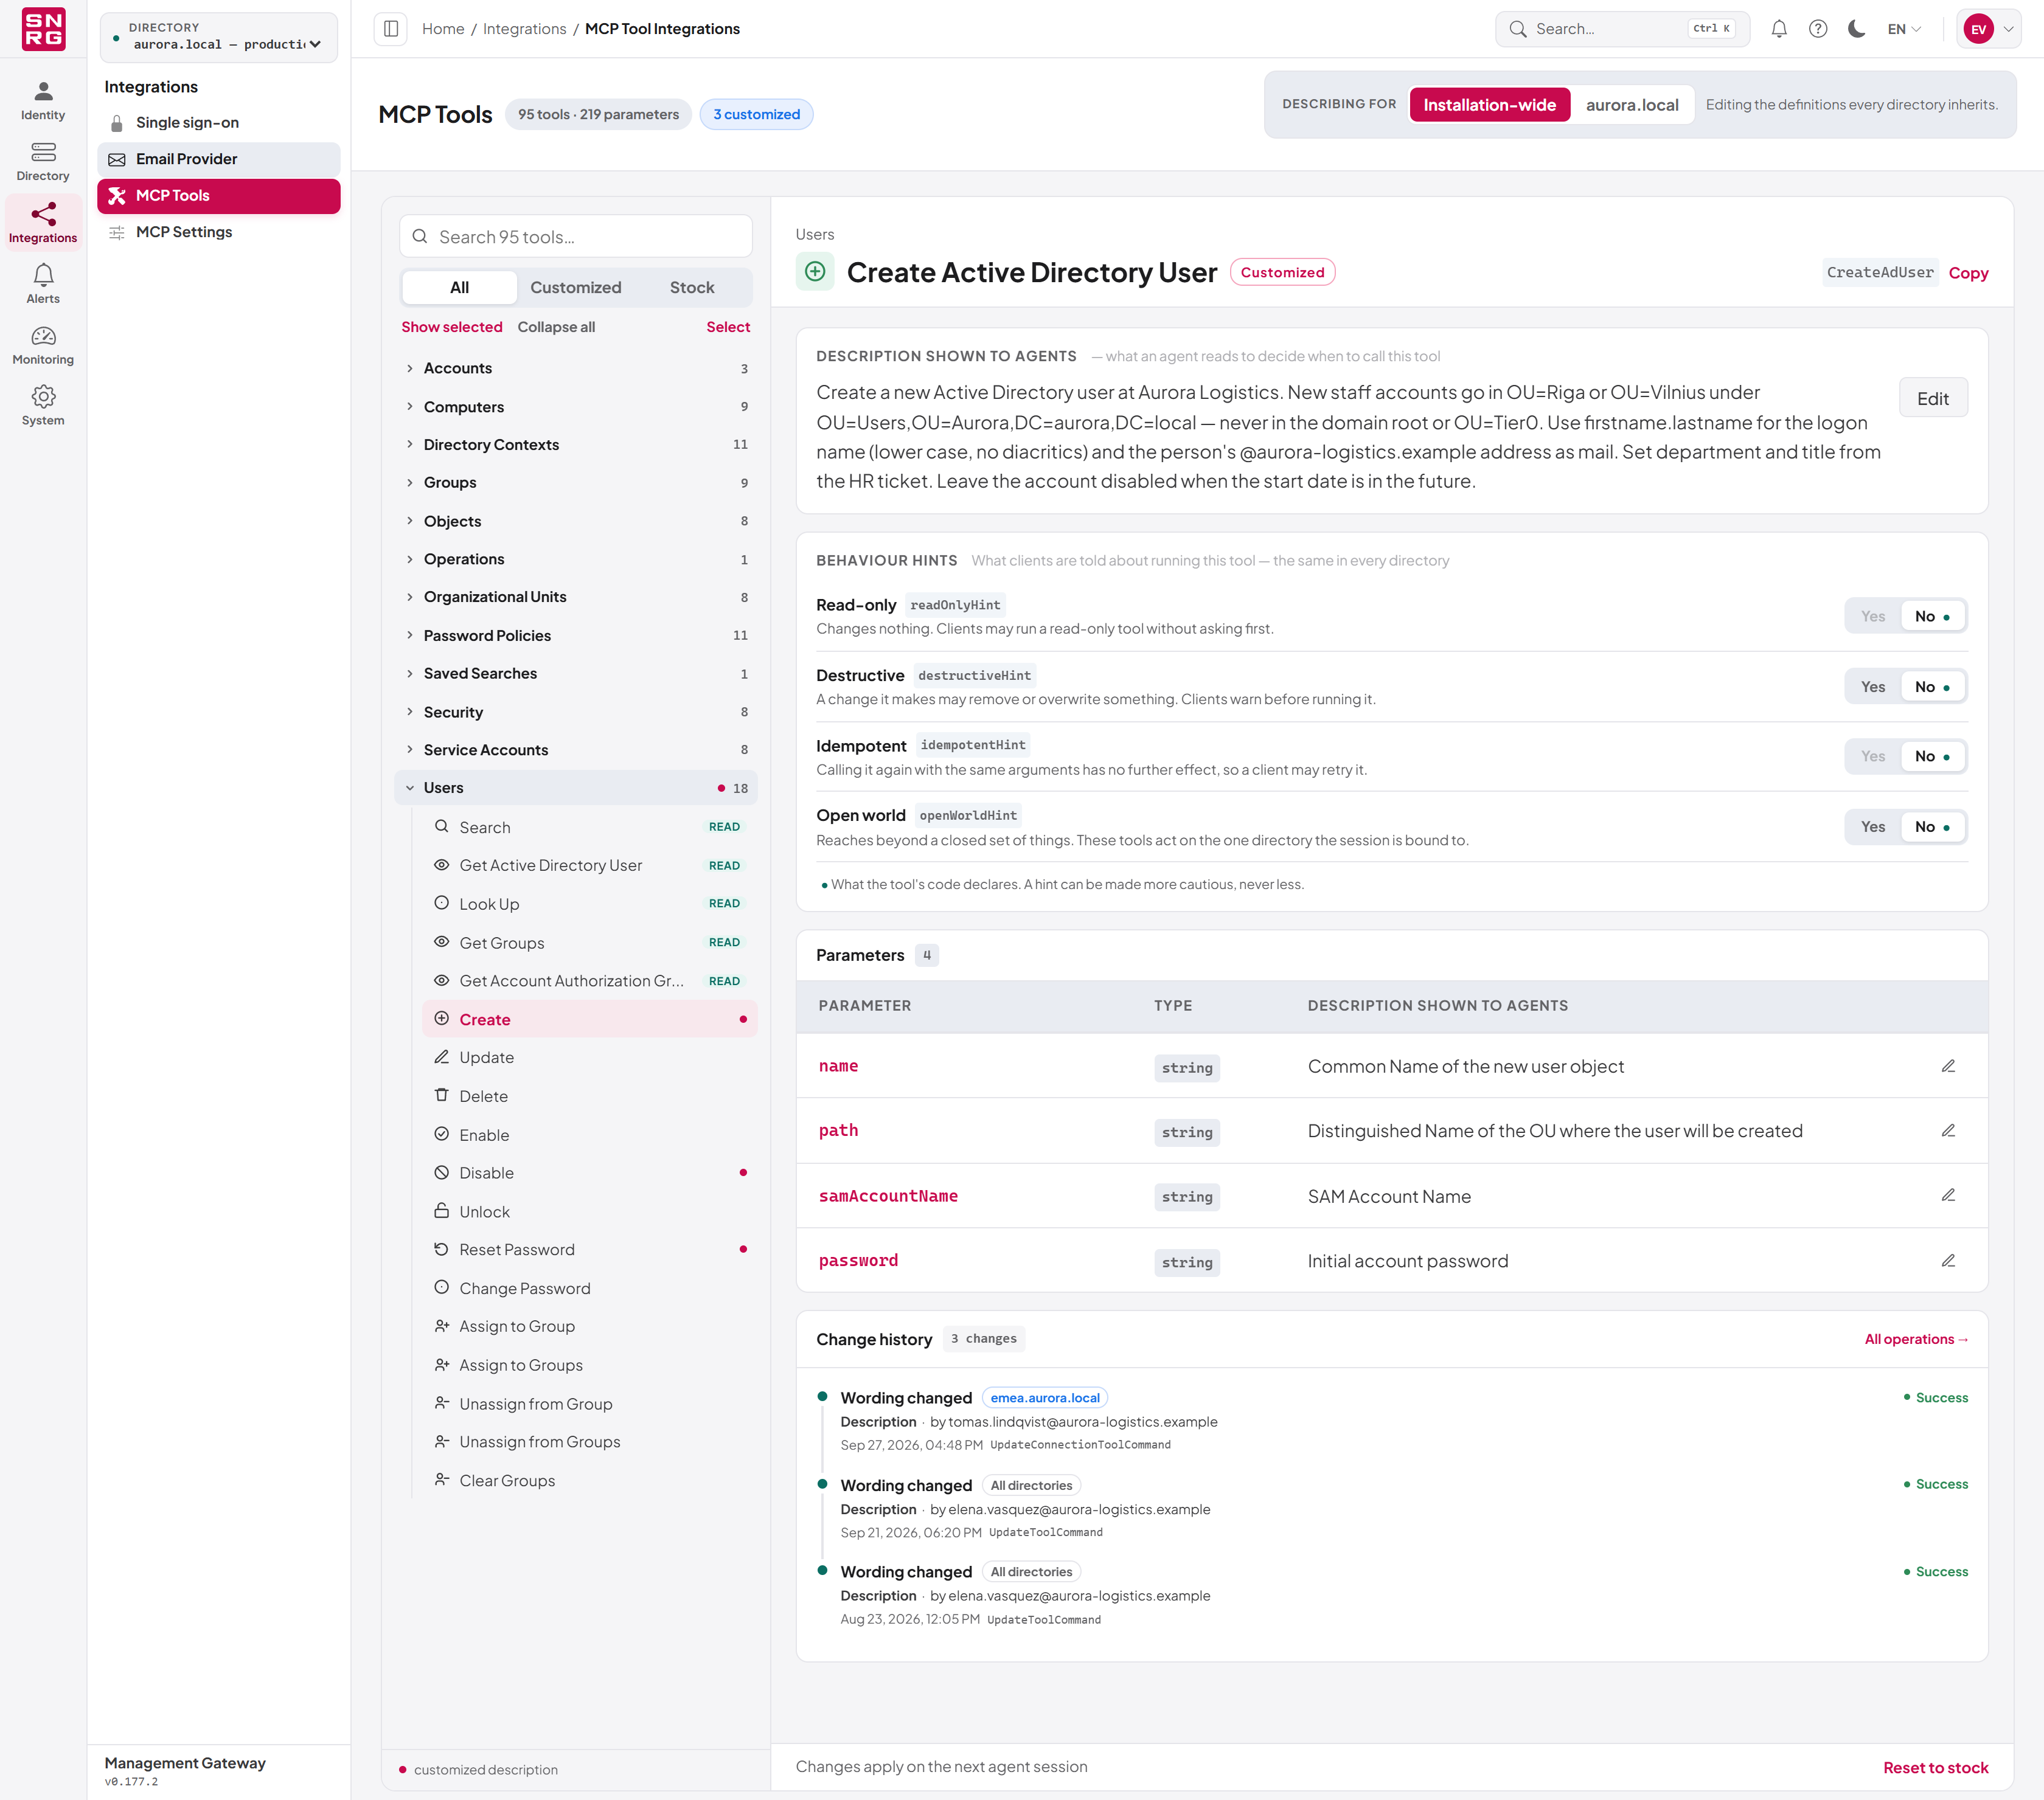This screenshot has height=1800, width=2044.
Task: Open the help question mark icon
Action: tap(1818, 29)
